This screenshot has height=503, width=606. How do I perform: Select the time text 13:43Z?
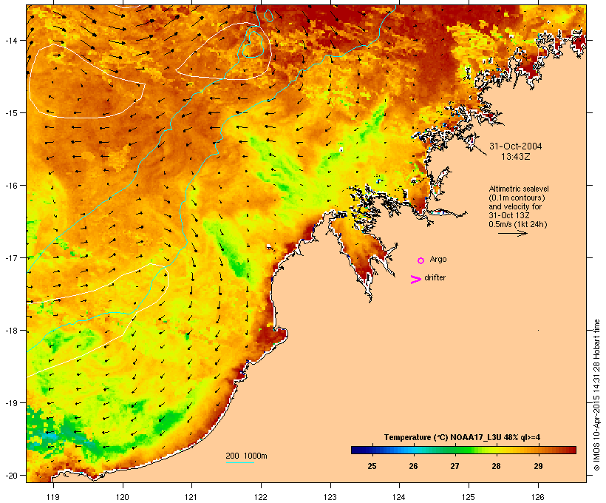point(516,157)
